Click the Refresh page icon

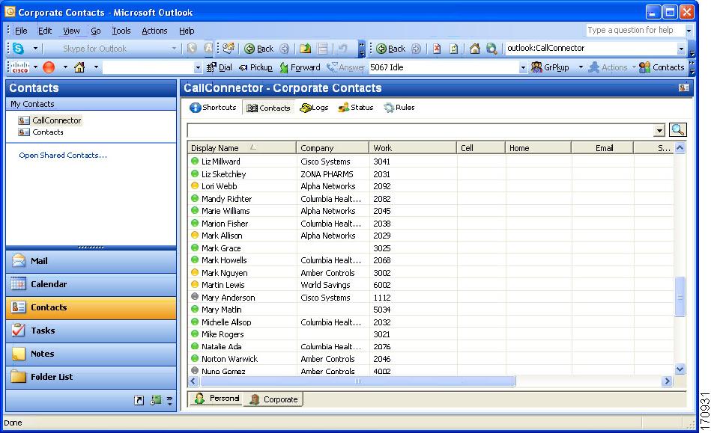pyautogui.click(x=453, y=49)
